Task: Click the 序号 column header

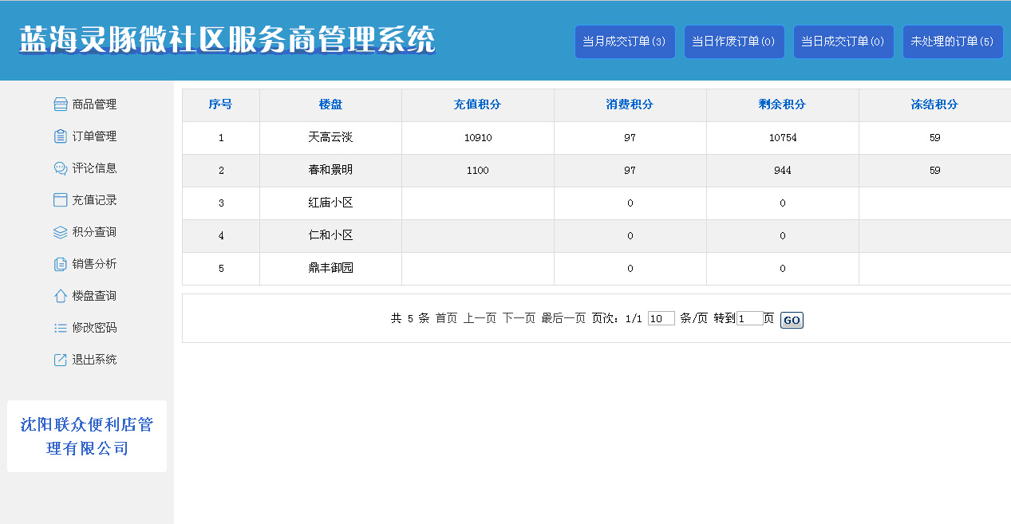Action: 221,104
